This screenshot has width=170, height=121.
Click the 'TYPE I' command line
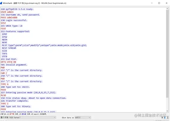pos(4,104)
